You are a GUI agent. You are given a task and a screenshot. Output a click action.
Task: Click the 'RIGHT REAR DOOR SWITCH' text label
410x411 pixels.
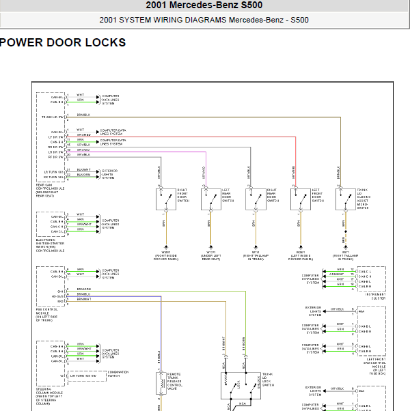[x=273, y=195]
